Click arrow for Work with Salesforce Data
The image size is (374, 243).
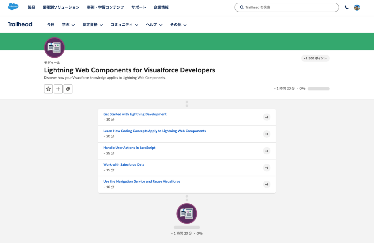[267, 168]
